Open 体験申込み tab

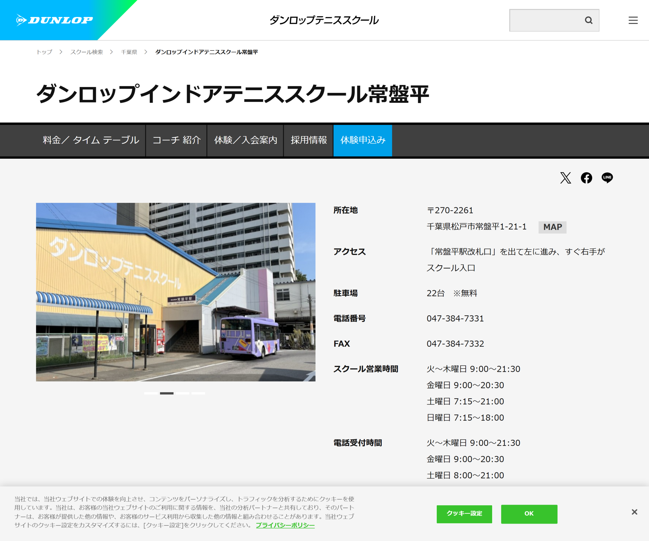(x=363, y=140)
